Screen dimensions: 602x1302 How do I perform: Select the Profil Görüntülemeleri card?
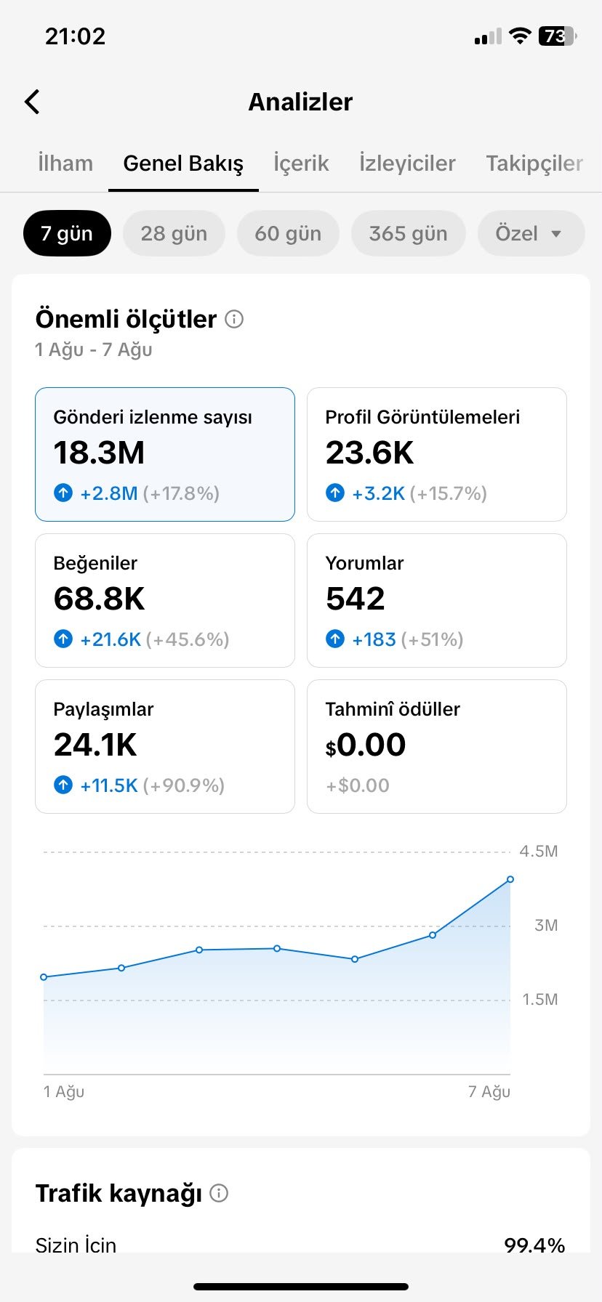pyautogui.click(x=437, y=454)
